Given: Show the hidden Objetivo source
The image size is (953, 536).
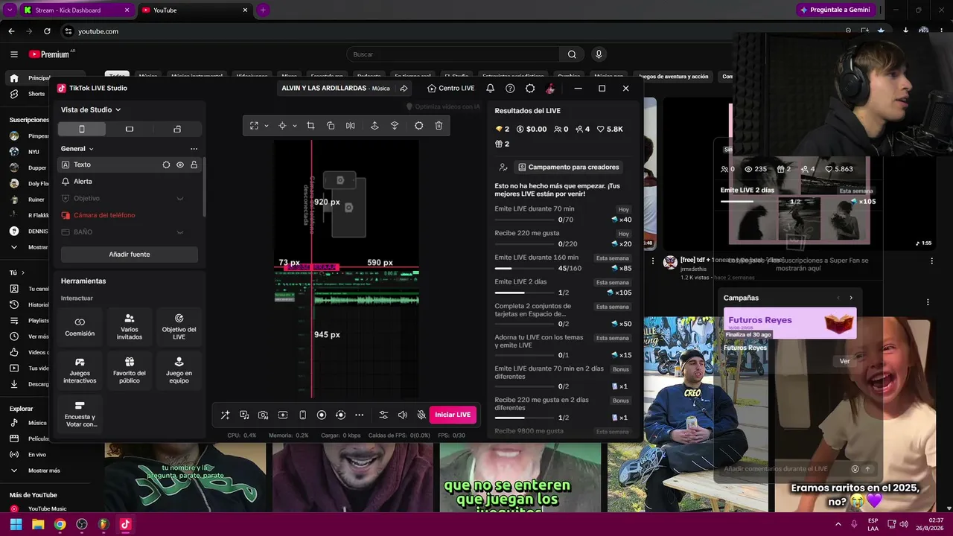Looking at the screenshot, I should [x=180, y=199].
